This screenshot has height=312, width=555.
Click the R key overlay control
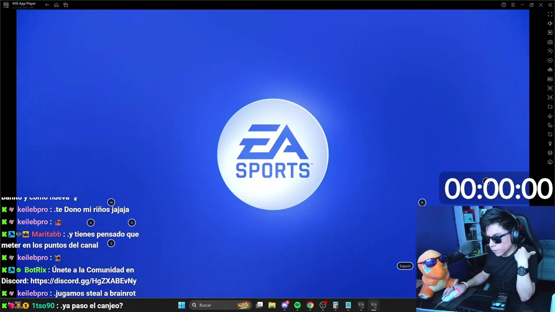pyautogui.click(x=422, y=202)
